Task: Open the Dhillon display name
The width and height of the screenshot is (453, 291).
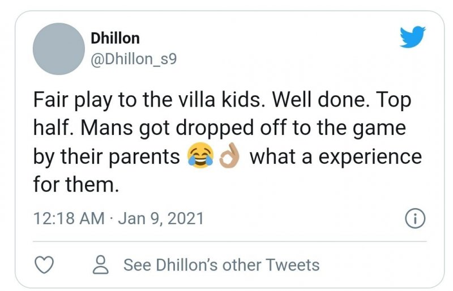Action: 115,38
